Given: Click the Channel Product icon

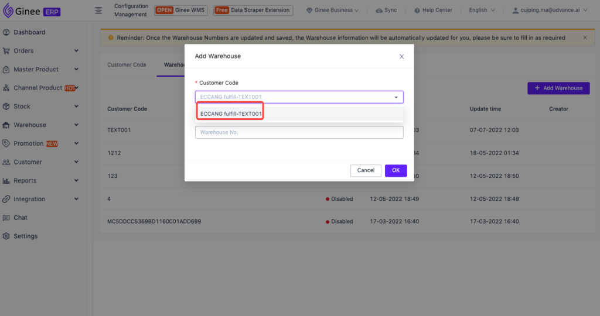Looking at the screenshot, I should click(6, 88).
